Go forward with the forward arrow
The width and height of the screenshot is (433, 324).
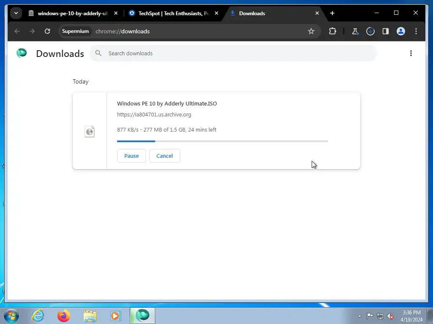[32, 31]
